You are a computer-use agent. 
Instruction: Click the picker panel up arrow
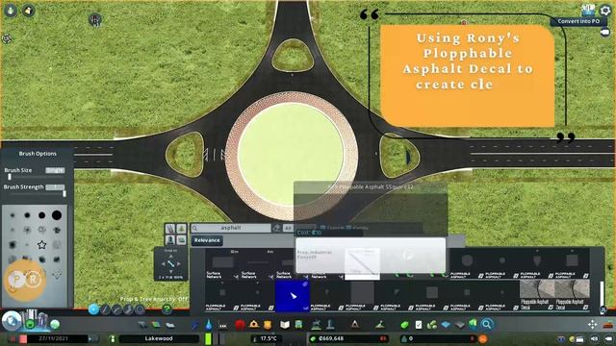(171, 256)
